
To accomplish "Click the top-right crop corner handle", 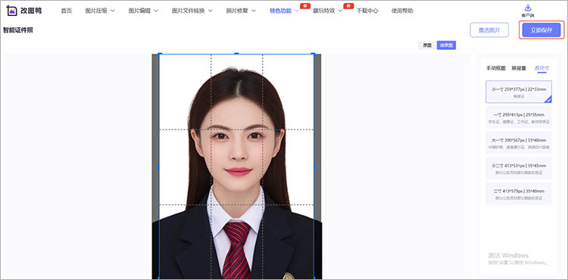I will [x=314, y=54].
